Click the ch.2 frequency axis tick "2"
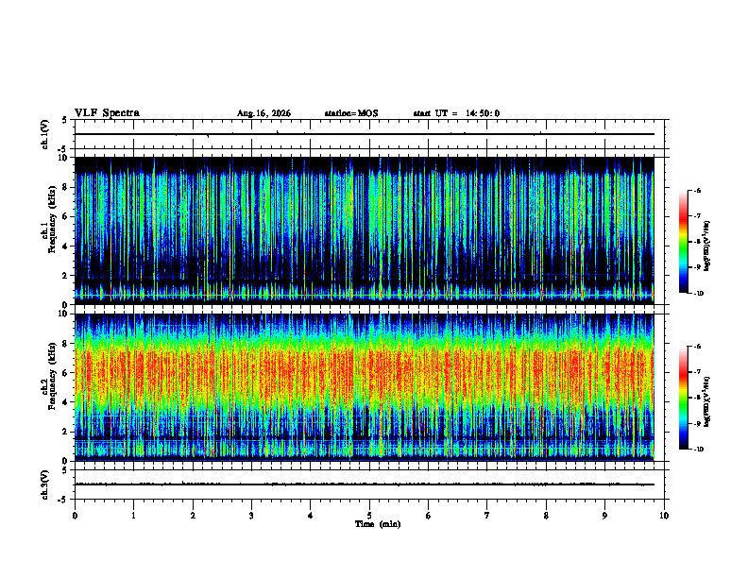Viewport: 748px width, 578px height. tap(65, 432)
